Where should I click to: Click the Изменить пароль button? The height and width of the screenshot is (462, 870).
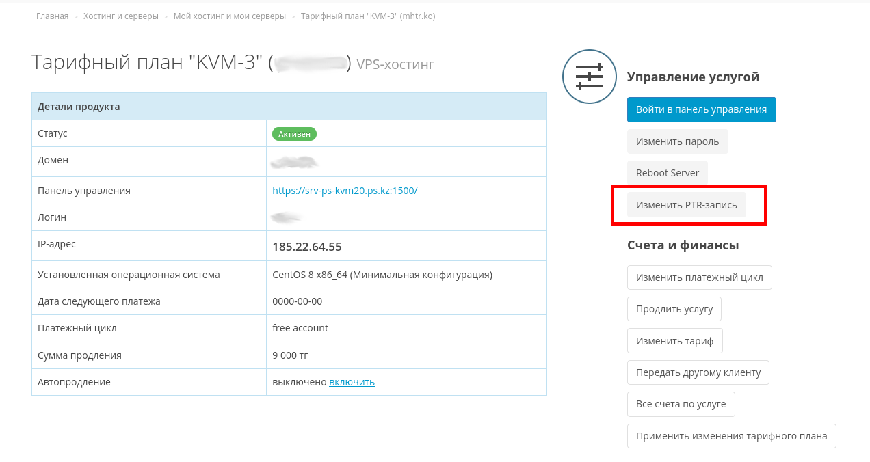(x=677, y=141)
